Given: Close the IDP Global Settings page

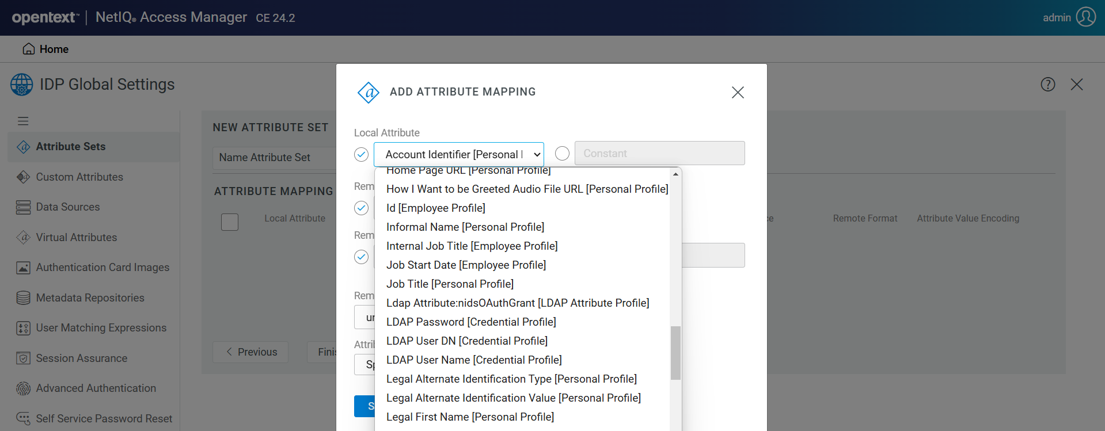Looking at the screenshot, I should coord(1077,85).
